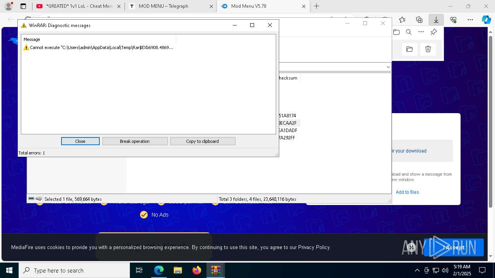
Task: Click the 'Total errors: 1' status text
Action: tap(32, 153)
